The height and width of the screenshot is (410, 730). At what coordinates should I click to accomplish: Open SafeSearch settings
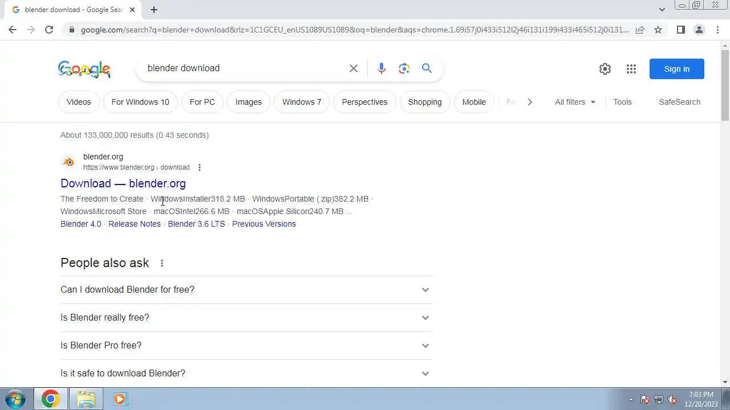pyautogui.click(x=679, y=102)
